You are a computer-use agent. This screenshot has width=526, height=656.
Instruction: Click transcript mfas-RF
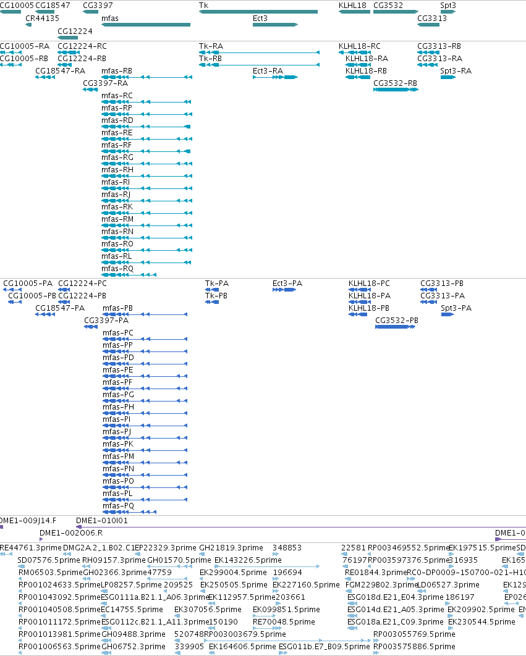(116, 145)
